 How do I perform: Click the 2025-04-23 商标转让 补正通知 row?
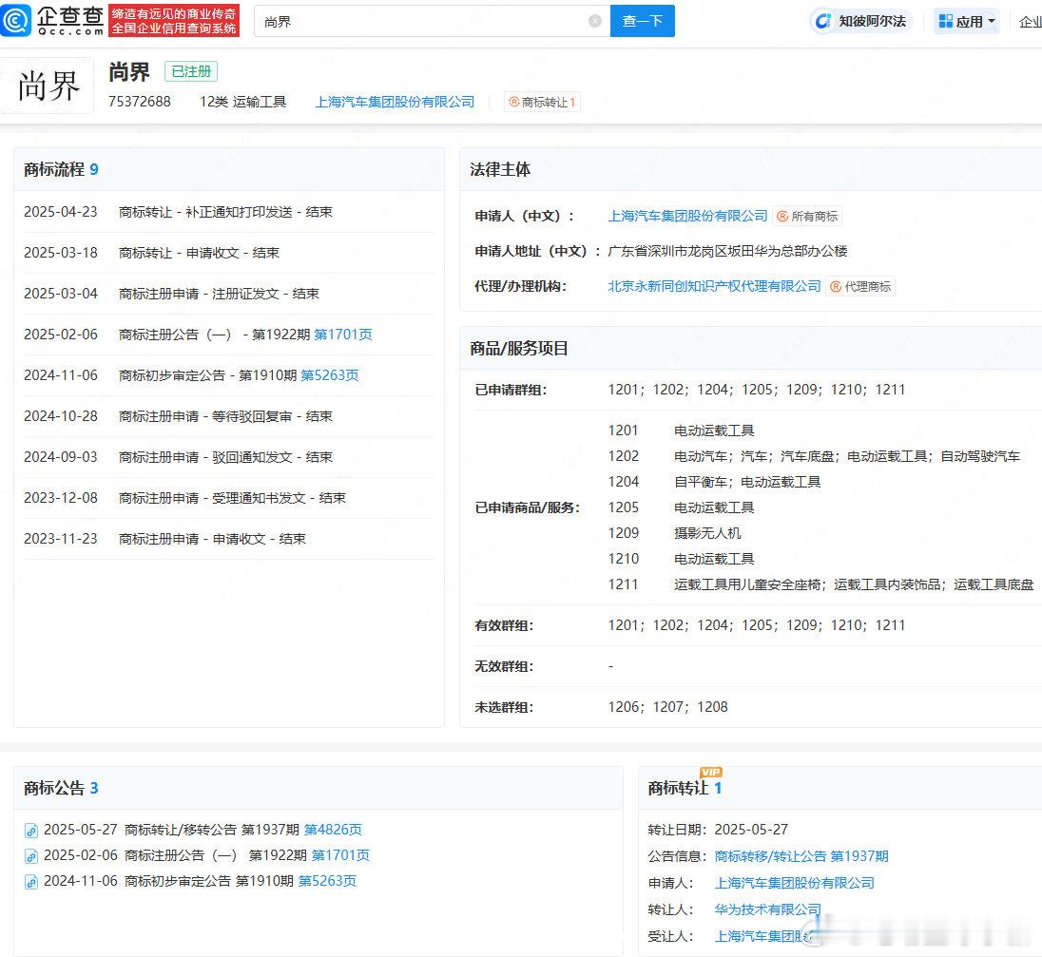click(x=228, y=212)
